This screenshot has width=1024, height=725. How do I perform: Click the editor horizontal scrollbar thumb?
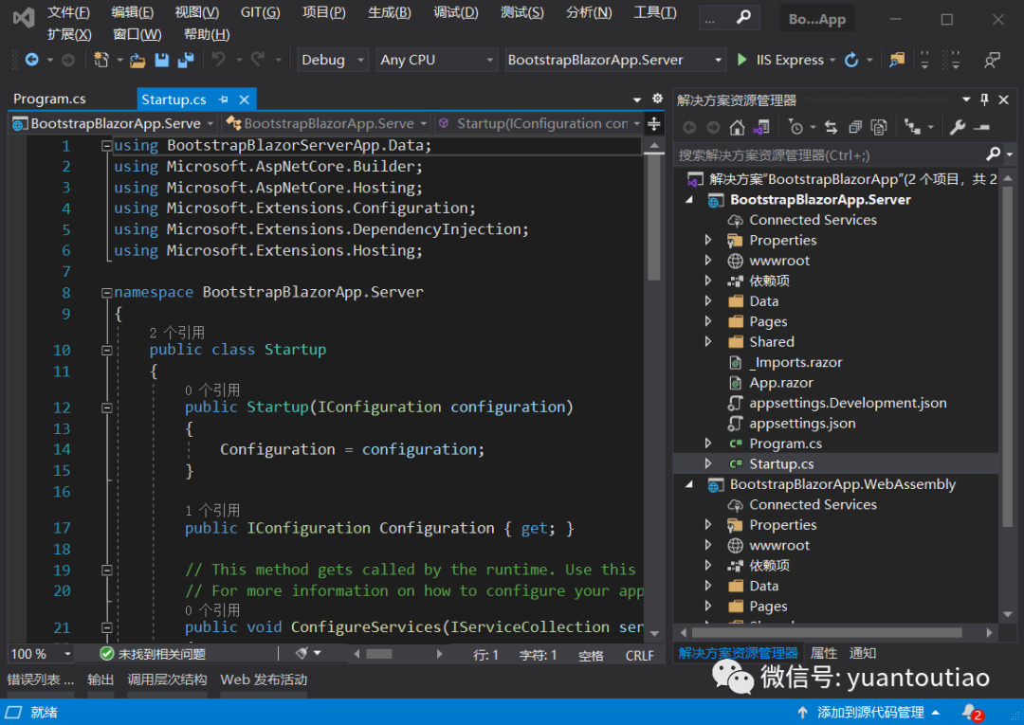pyautogui.click(x=378, y=654)
